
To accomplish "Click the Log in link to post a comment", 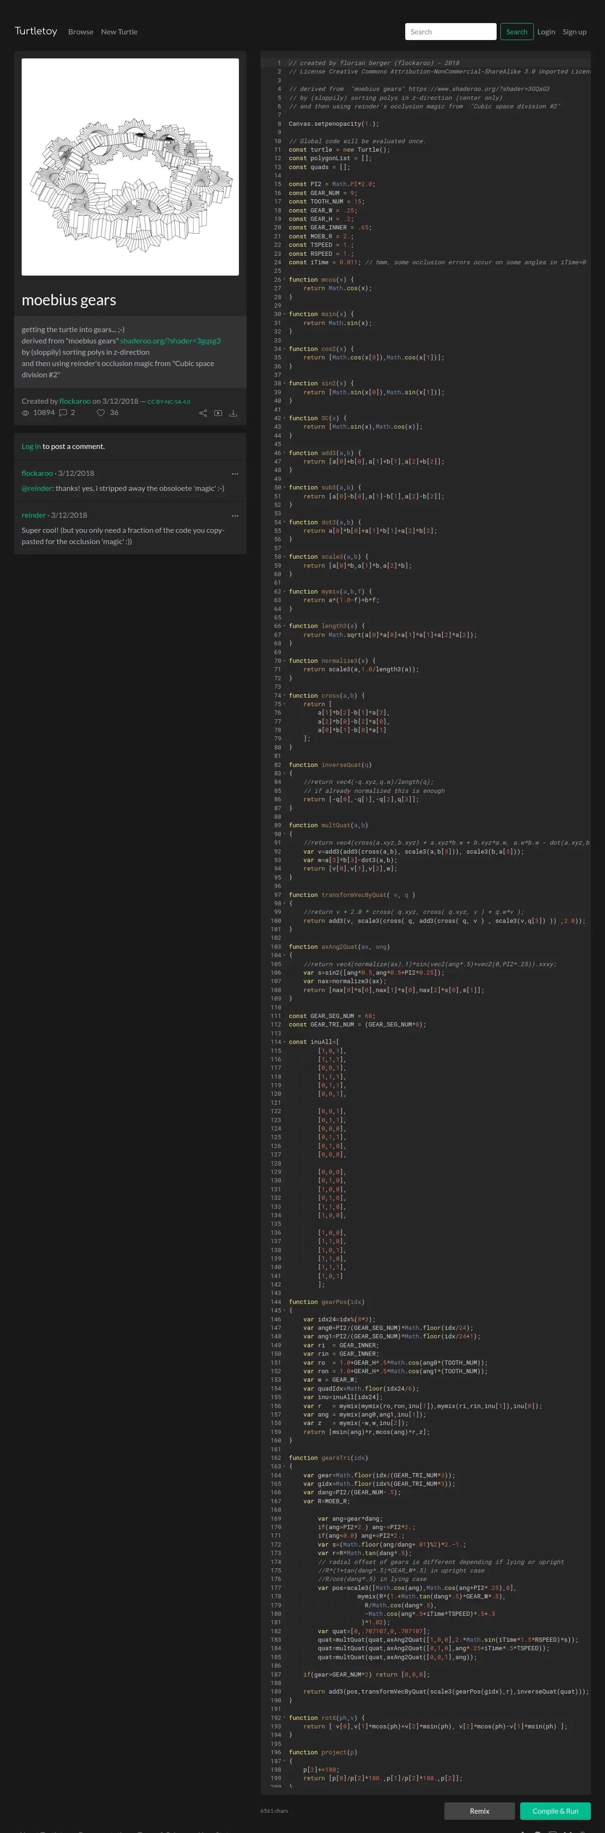I will tap(31, 447).
